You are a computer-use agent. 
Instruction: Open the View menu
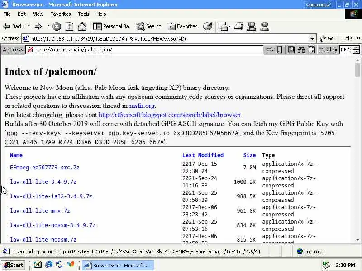tap(38, 14)
